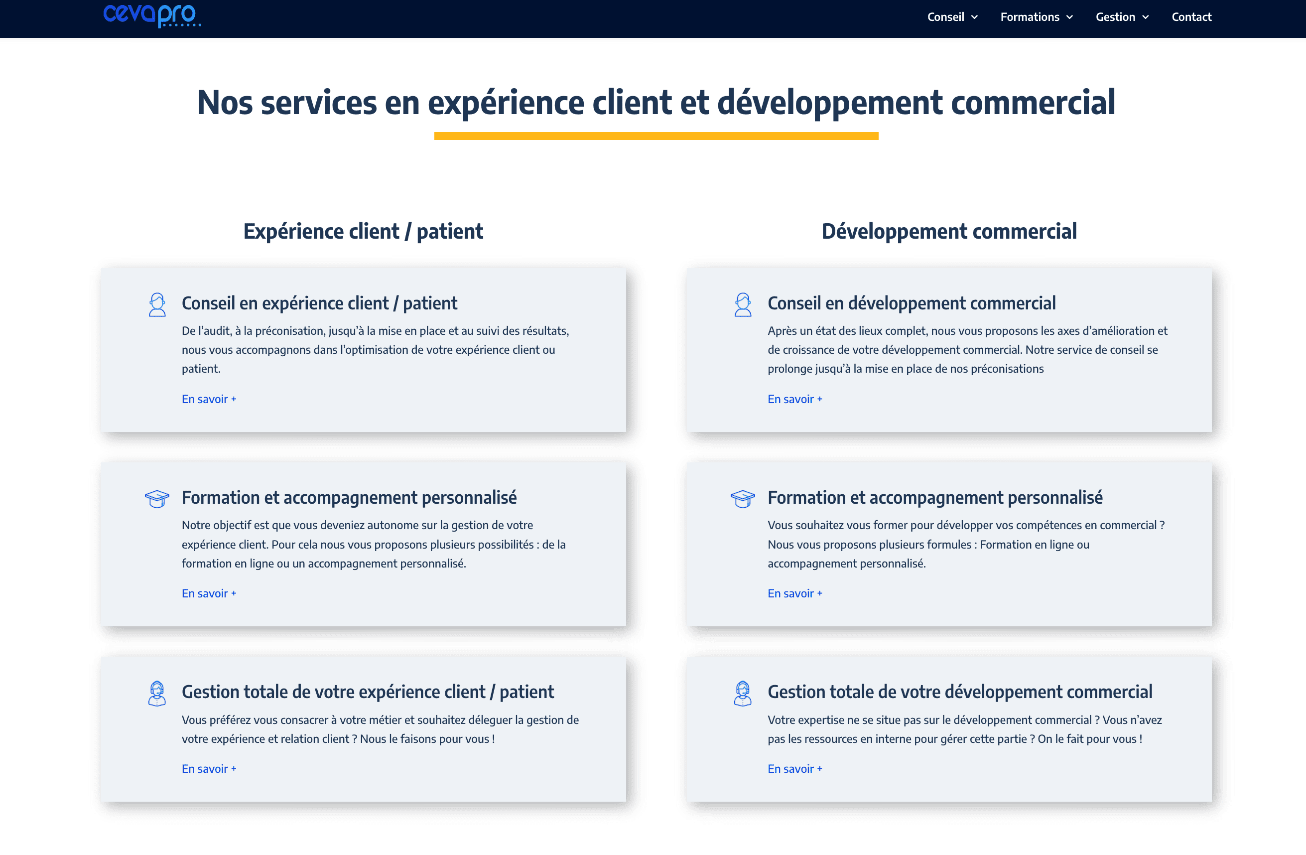Click headset agent icon beside Gestion totale expérience client
This screenshot has height=855, width=1306.
coord(157,694)
